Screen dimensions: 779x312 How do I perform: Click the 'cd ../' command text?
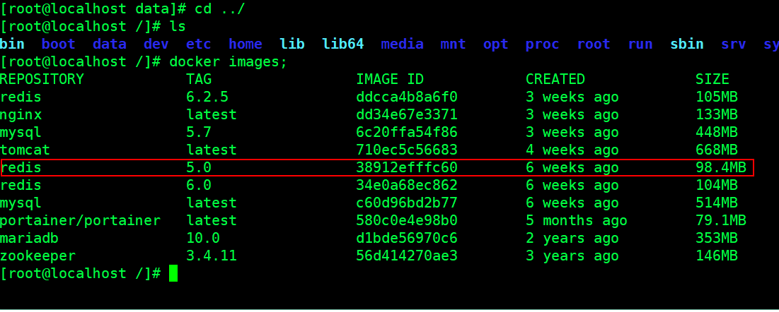coord(220,9)
